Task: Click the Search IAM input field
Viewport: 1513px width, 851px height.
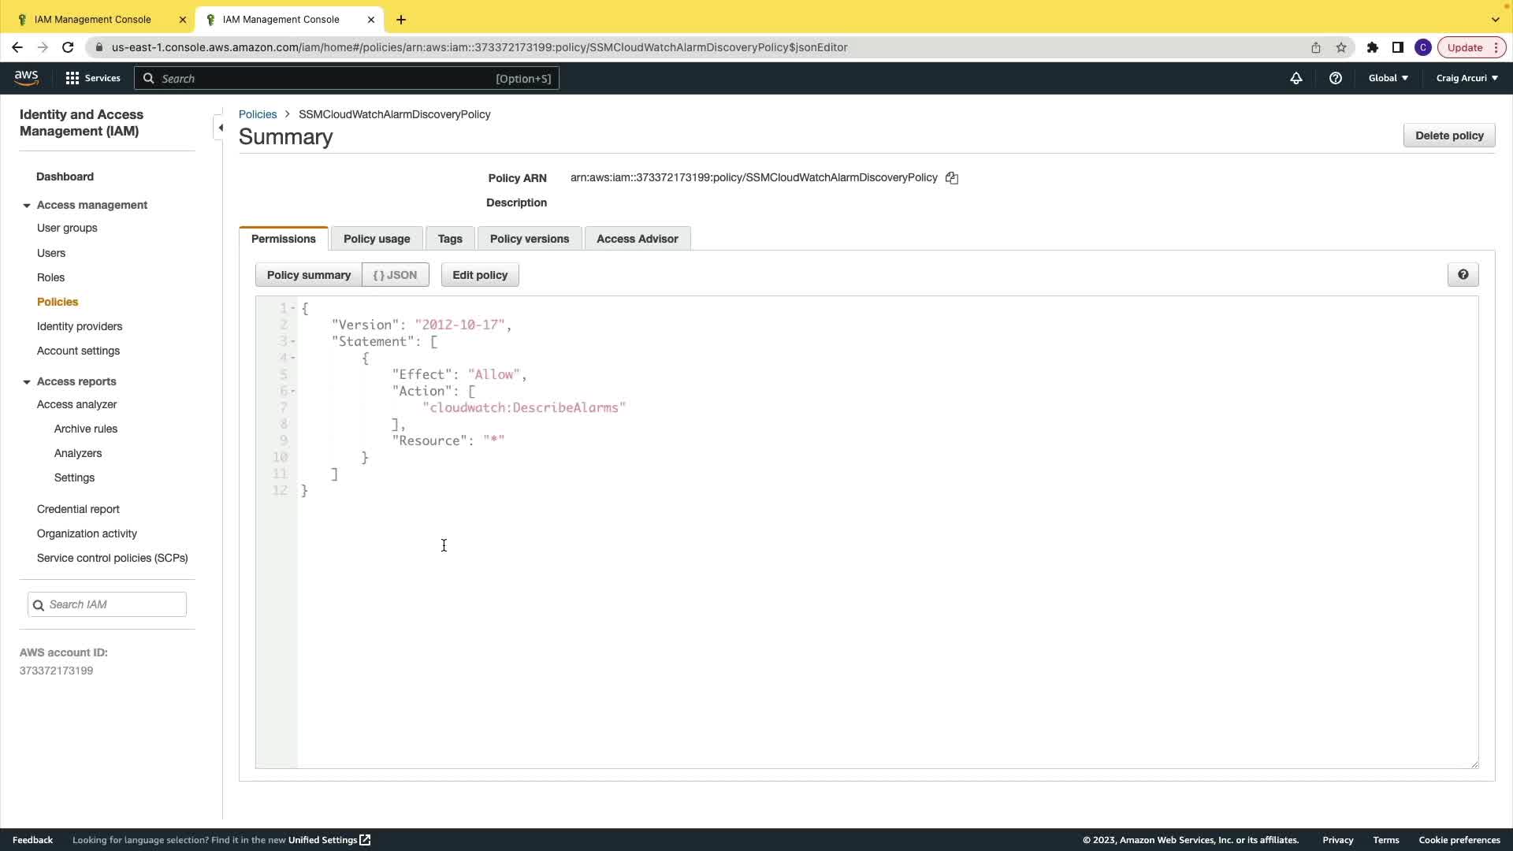Action: [114, 604]
